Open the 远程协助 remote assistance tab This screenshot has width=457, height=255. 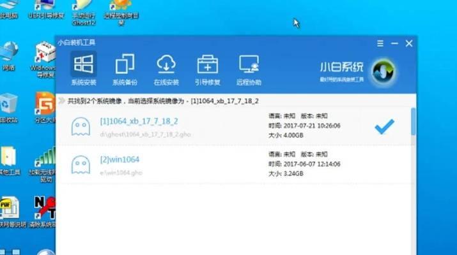point(249,69)
